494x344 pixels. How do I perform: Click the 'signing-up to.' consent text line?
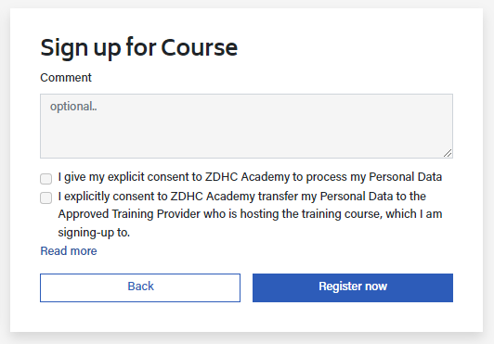pyautogui.click(x=94, y=233)
